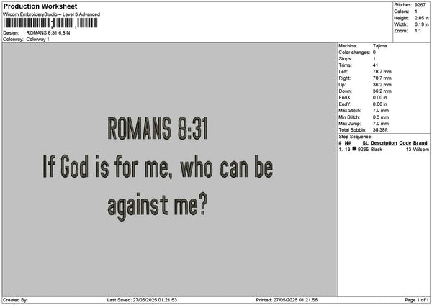
Task: Click the 'against me?' embroidery line
Action: (x=157, y=206)
